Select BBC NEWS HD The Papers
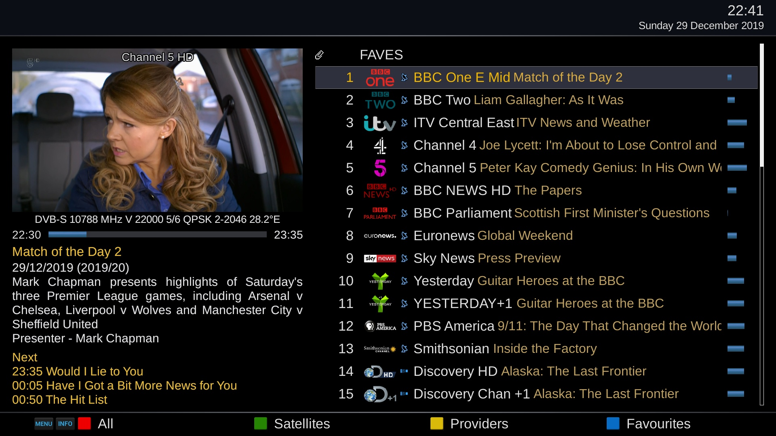776x436 pixels. (536, 191)
